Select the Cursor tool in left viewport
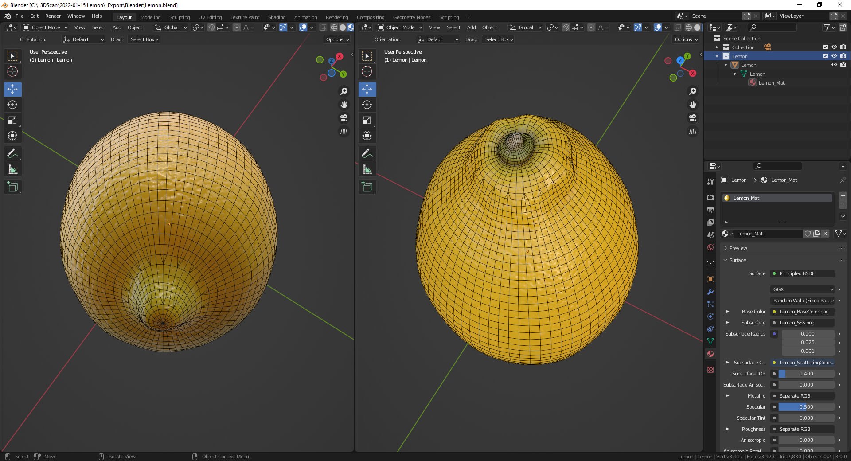 12,71
